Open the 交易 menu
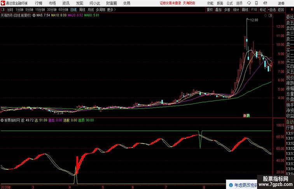 tap(127, 3)
